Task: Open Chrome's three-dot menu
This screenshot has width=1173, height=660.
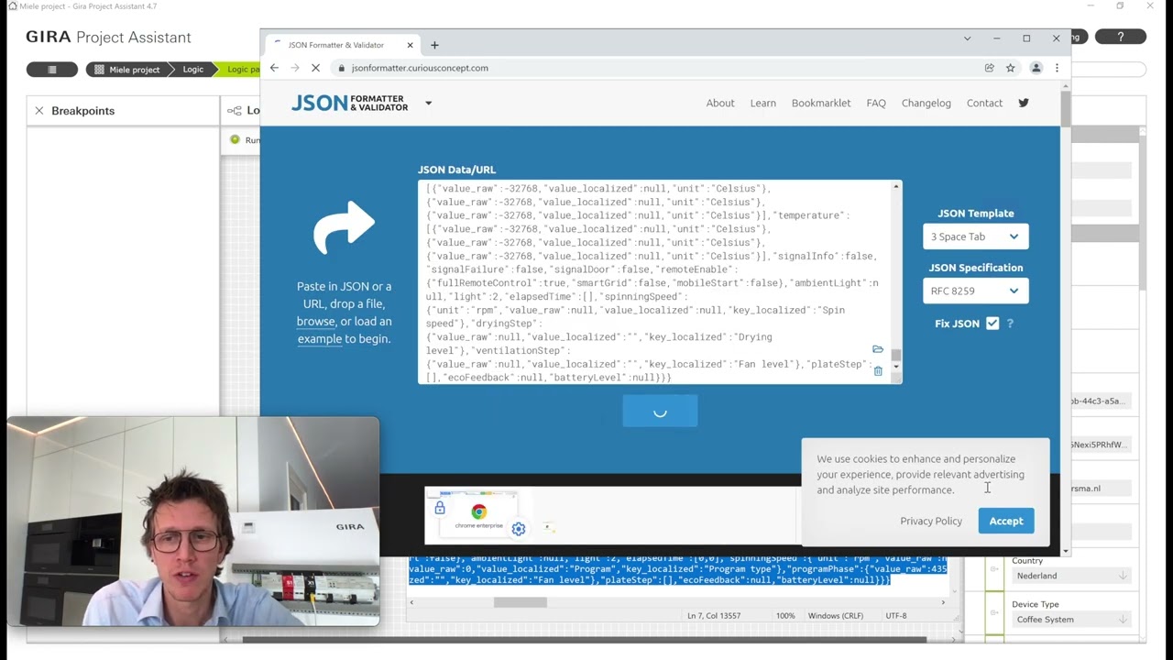Action: (1057, 68)
